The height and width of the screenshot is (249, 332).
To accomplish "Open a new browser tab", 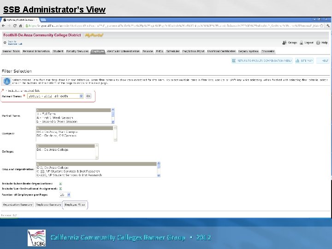I will (43, 20).
